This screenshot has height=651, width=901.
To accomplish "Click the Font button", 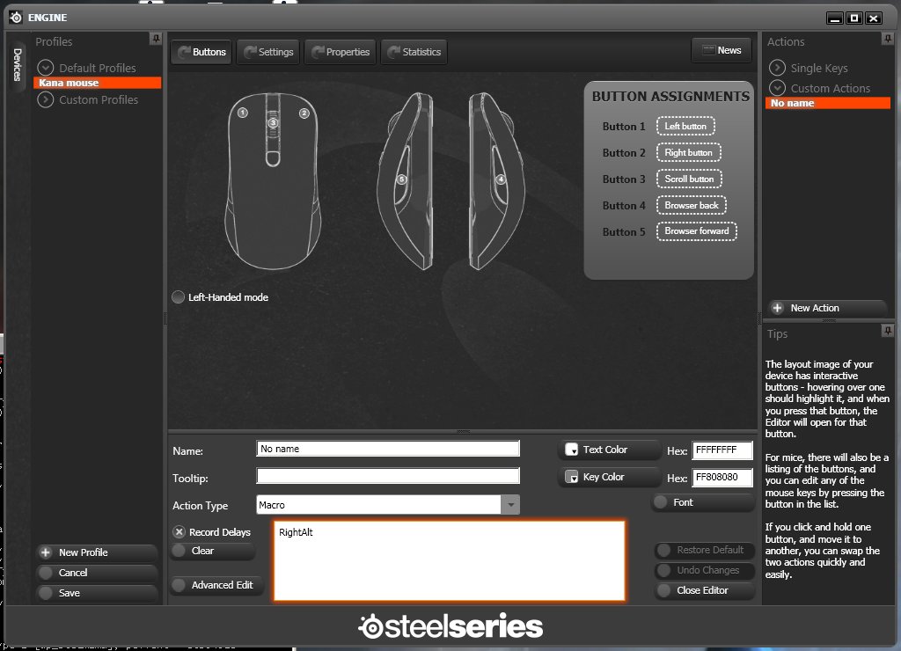I will coord(703,502).
